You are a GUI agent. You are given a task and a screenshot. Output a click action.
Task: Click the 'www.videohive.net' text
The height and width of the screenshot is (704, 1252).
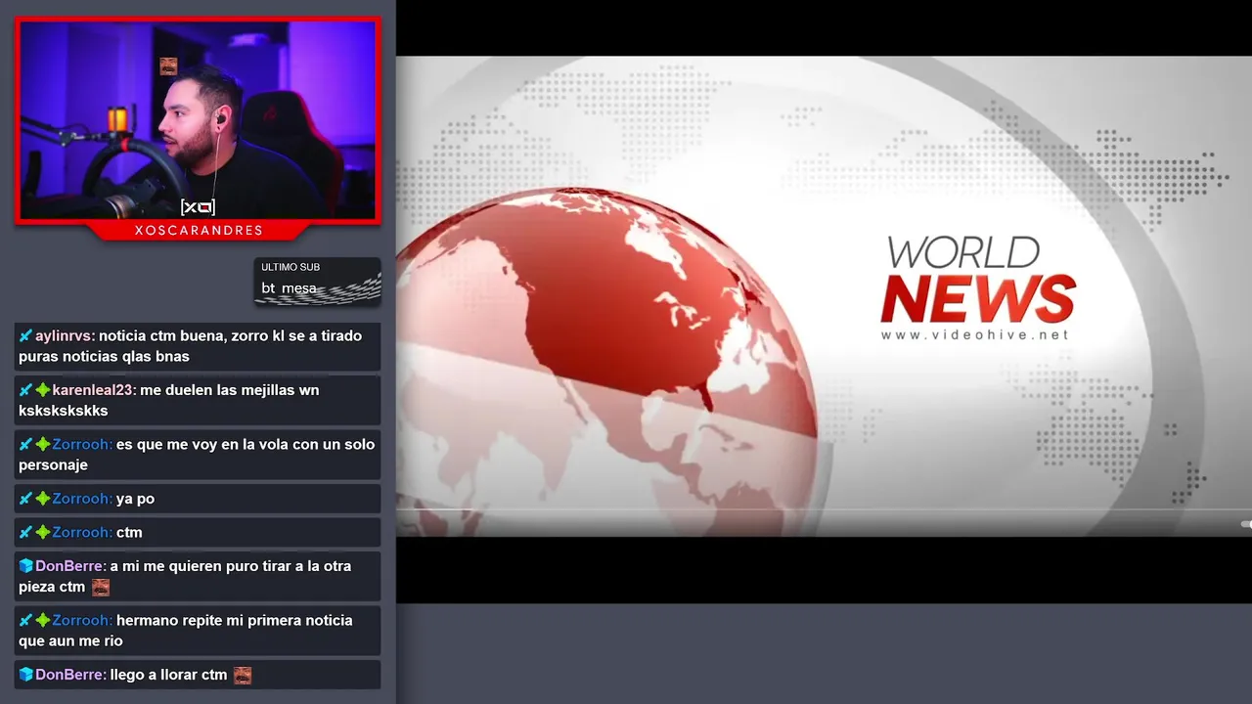(x=975, y=334)
